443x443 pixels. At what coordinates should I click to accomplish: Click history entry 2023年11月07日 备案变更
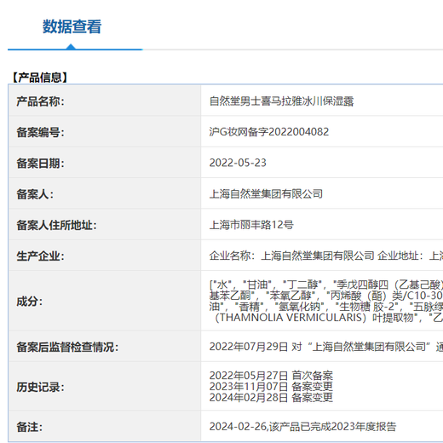pos(271,387)
